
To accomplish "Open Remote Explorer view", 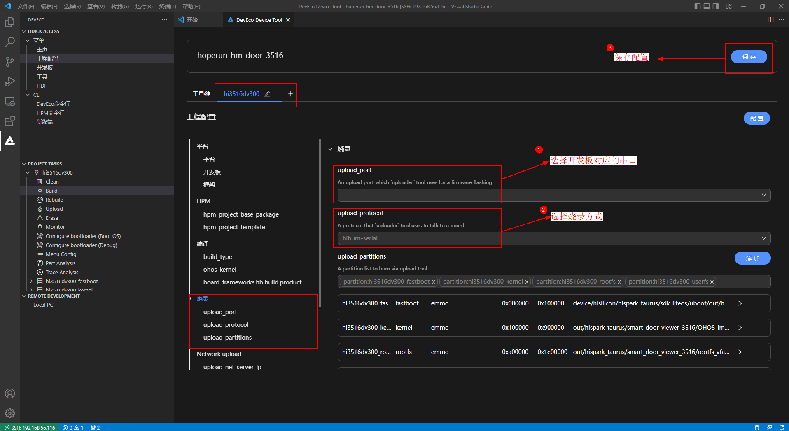I will (10, 101).
